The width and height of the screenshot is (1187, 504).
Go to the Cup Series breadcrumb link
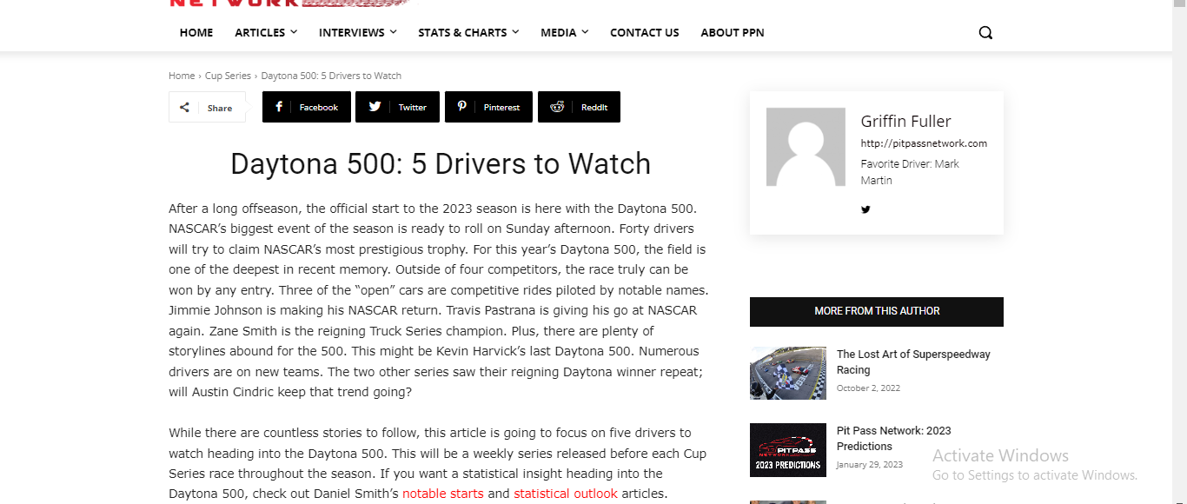228,76
